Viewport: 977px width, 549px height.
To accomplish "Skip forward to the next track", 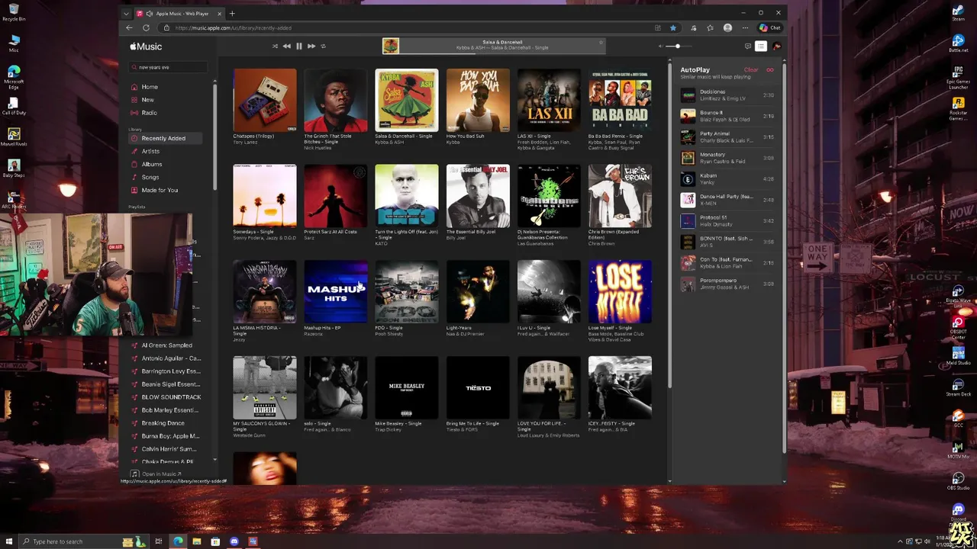I will click(x=311, y=47).
